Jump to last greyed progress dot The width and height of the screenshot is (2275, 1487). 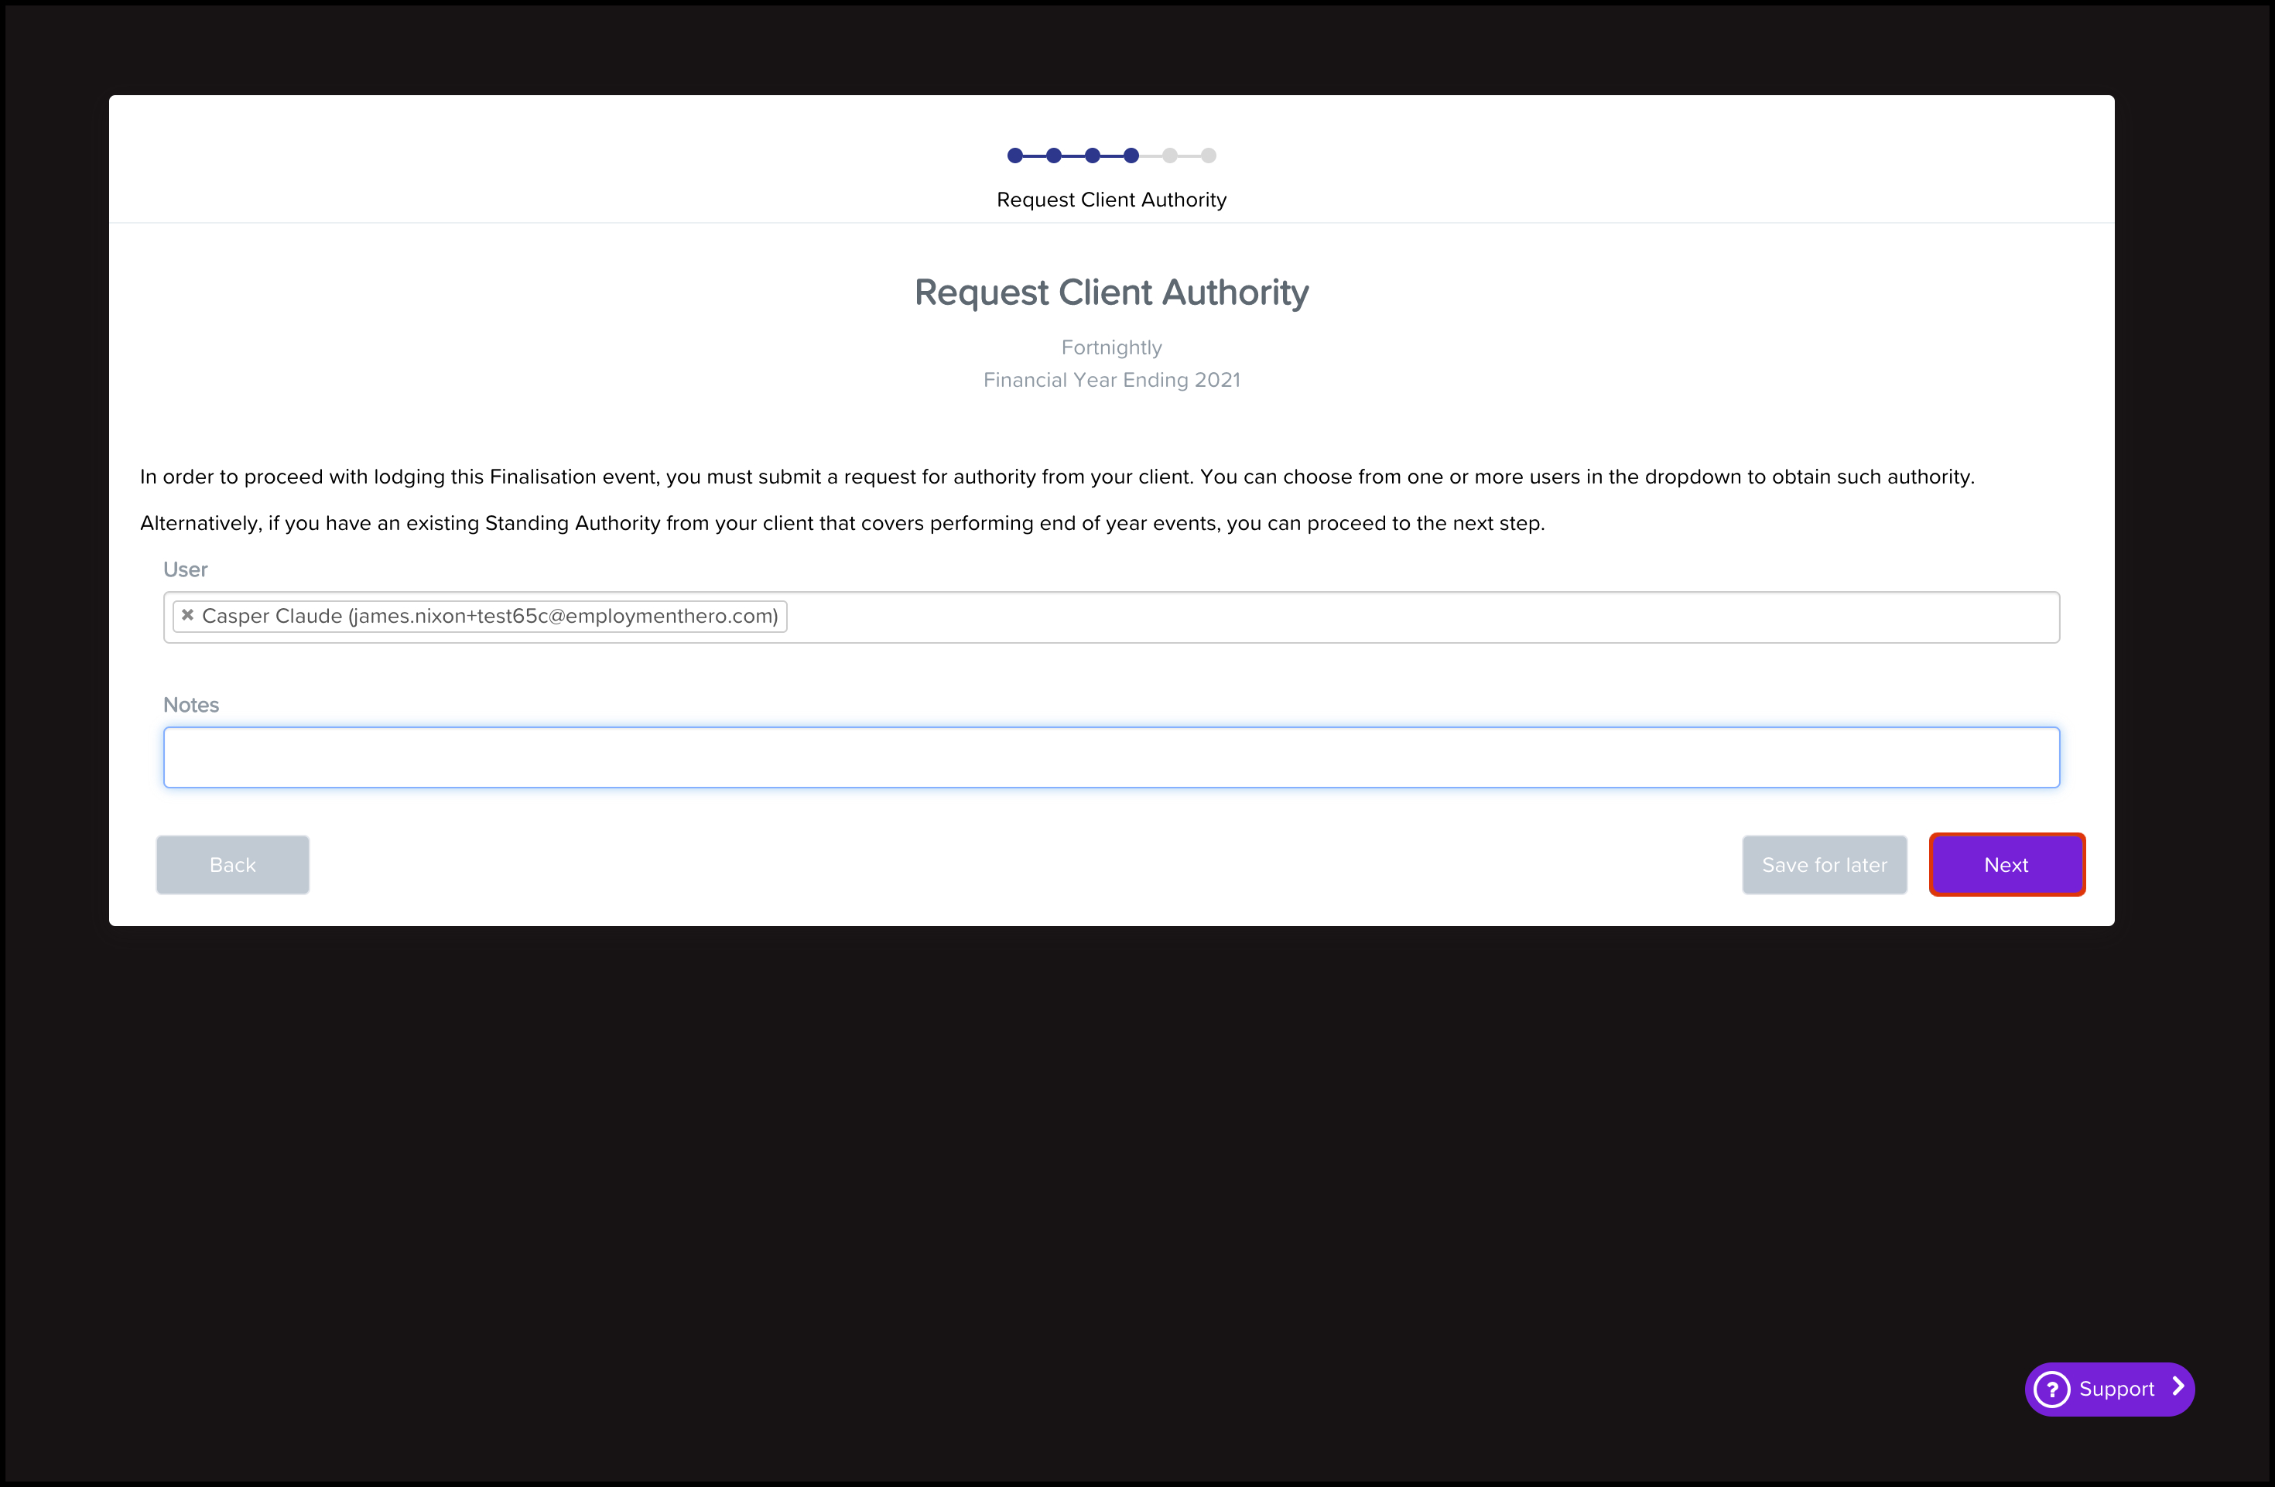click(x=1208, y=156)
